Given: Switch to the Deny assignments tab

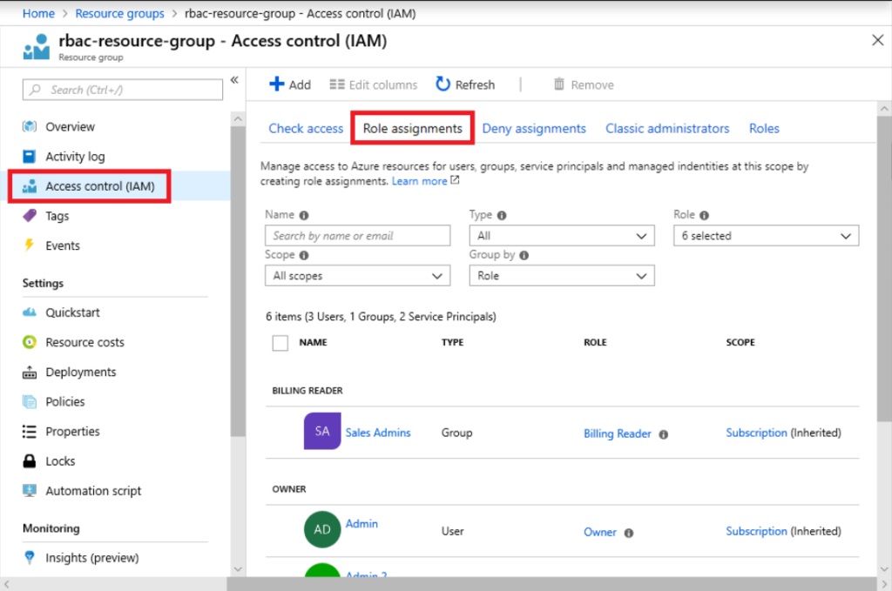Looking at the screenshot, I should 534,128.
